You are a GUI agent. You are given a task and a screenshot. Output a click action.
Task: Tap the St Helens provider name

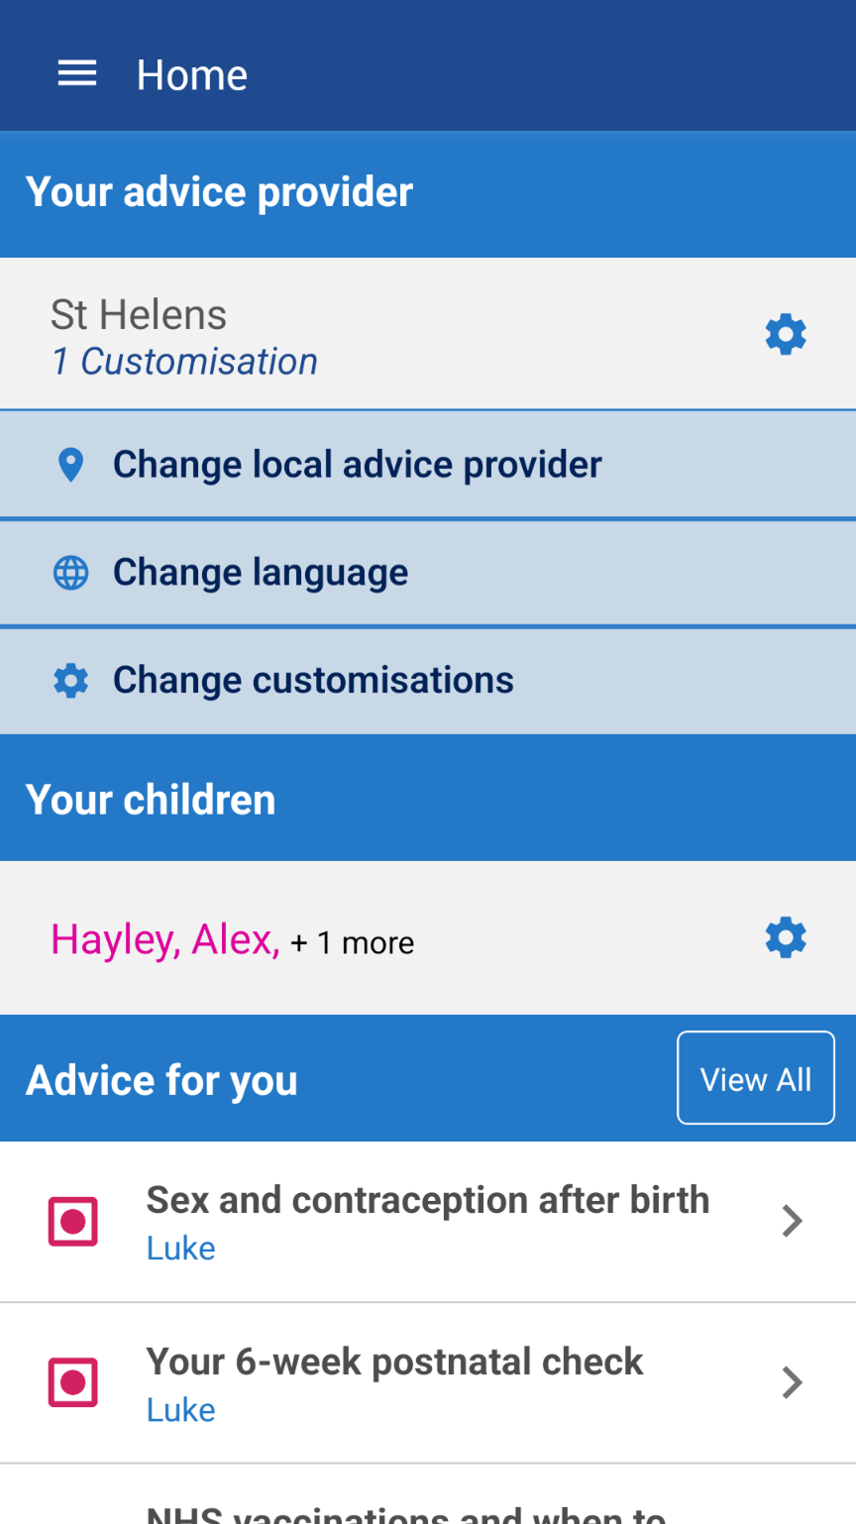pyautogui.click(x=139, y=315)
